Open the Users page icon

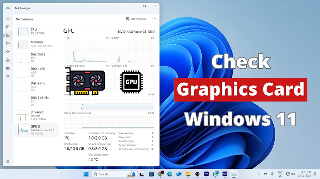tap(8, 60)
